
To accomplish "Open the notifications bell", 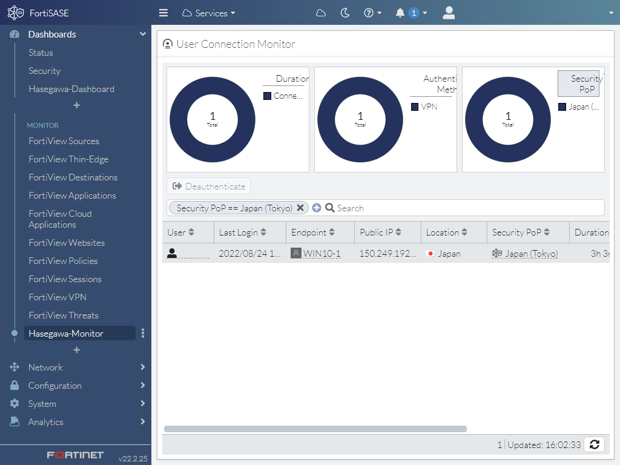I will click(400, 13).
